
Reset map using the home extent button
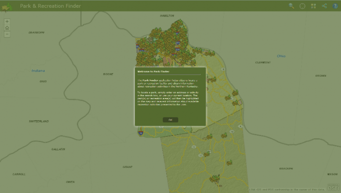tap(7, 28)
